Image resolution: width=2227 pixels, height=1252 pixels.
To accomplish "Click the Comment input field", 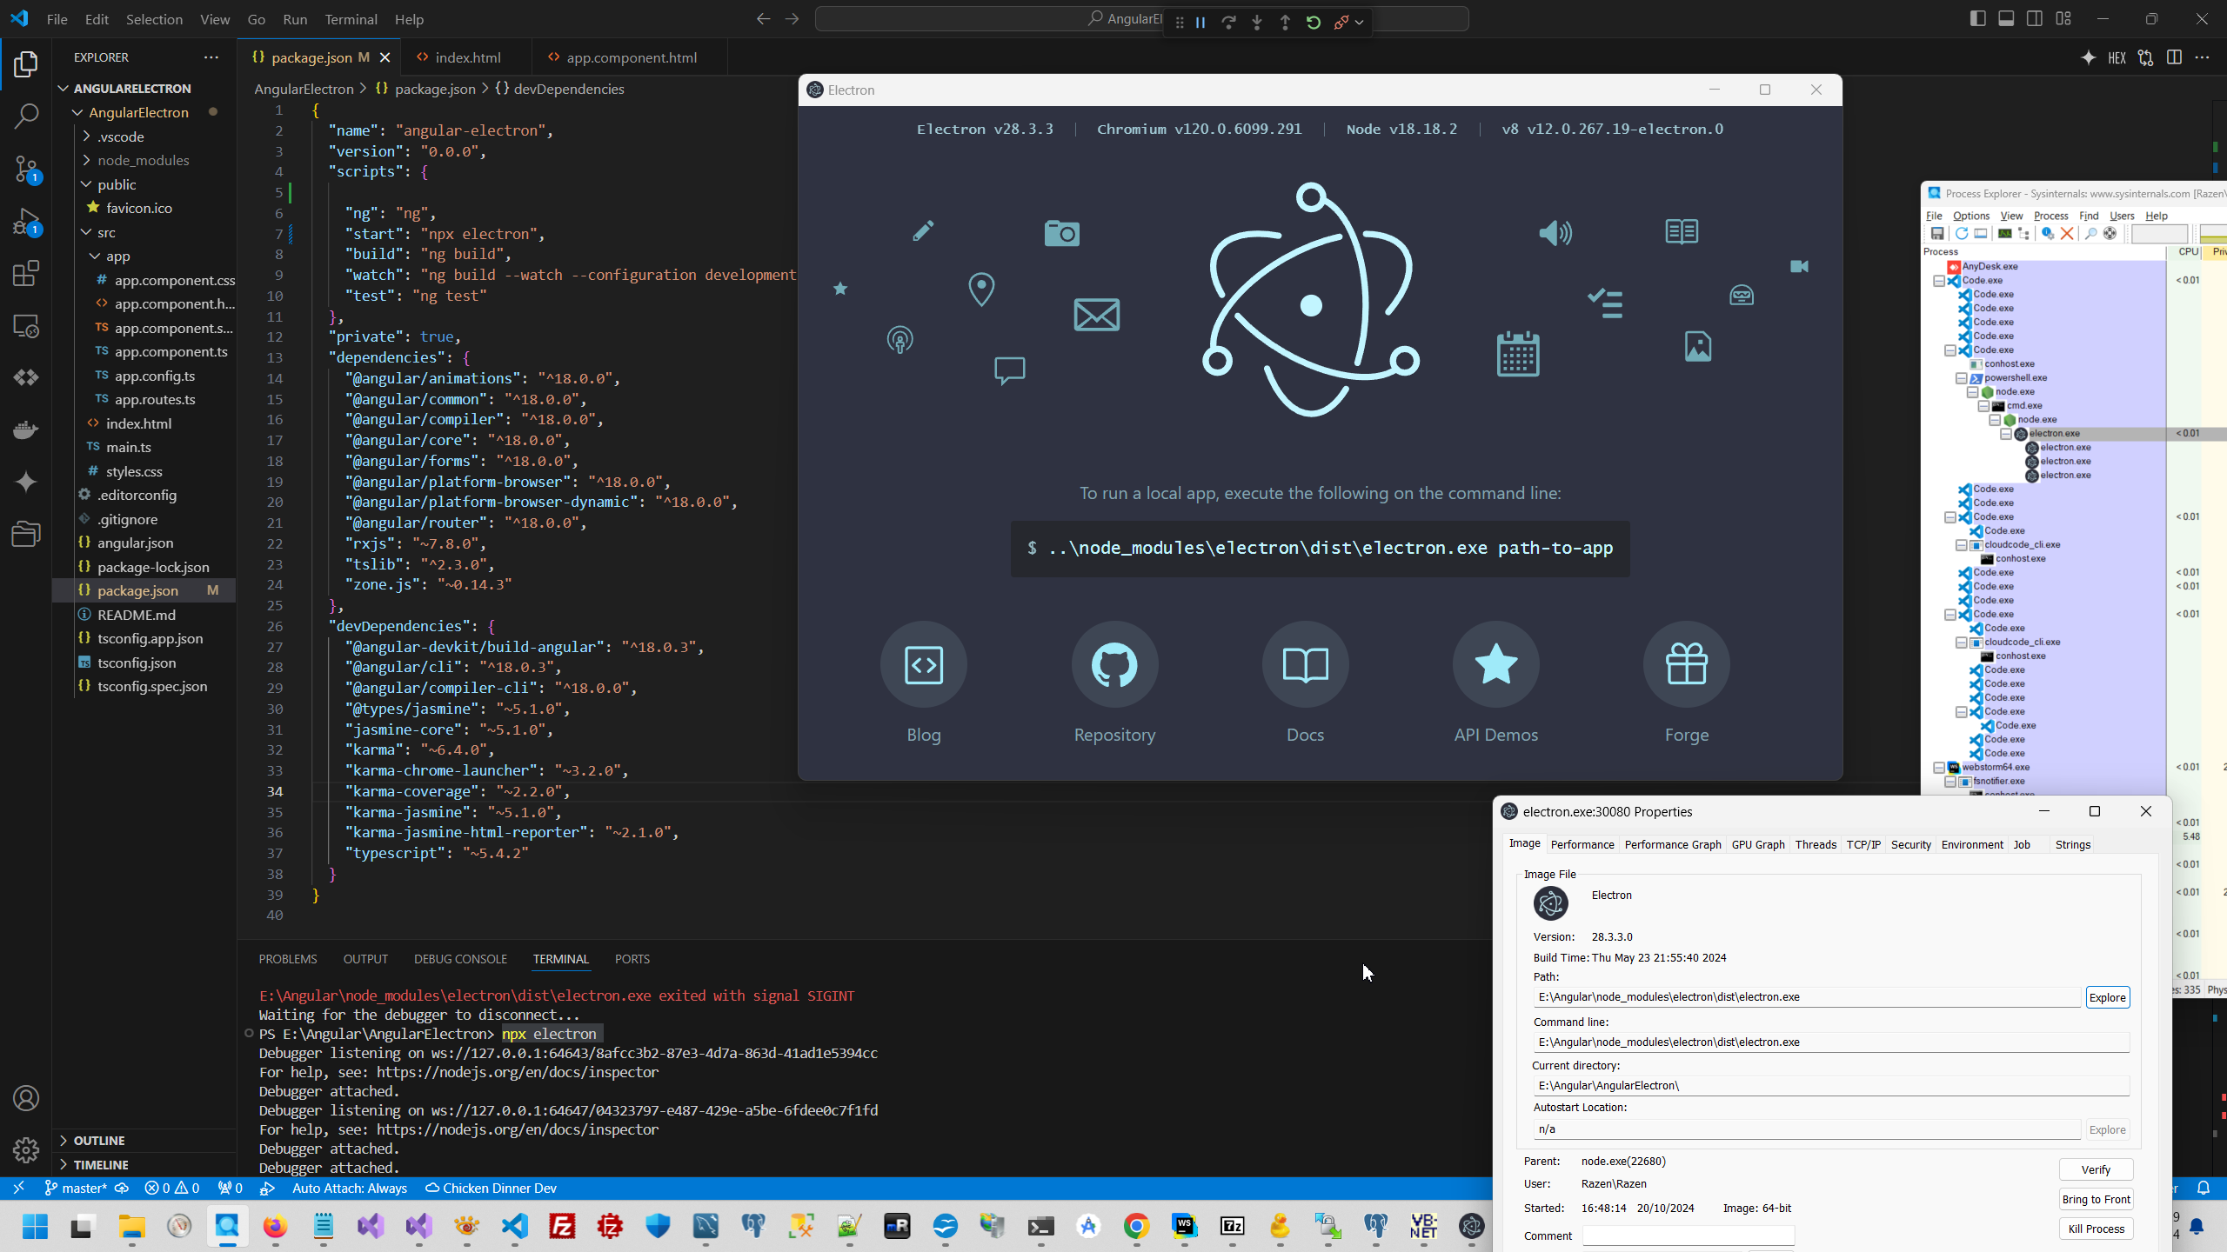I will 1688,1235.
